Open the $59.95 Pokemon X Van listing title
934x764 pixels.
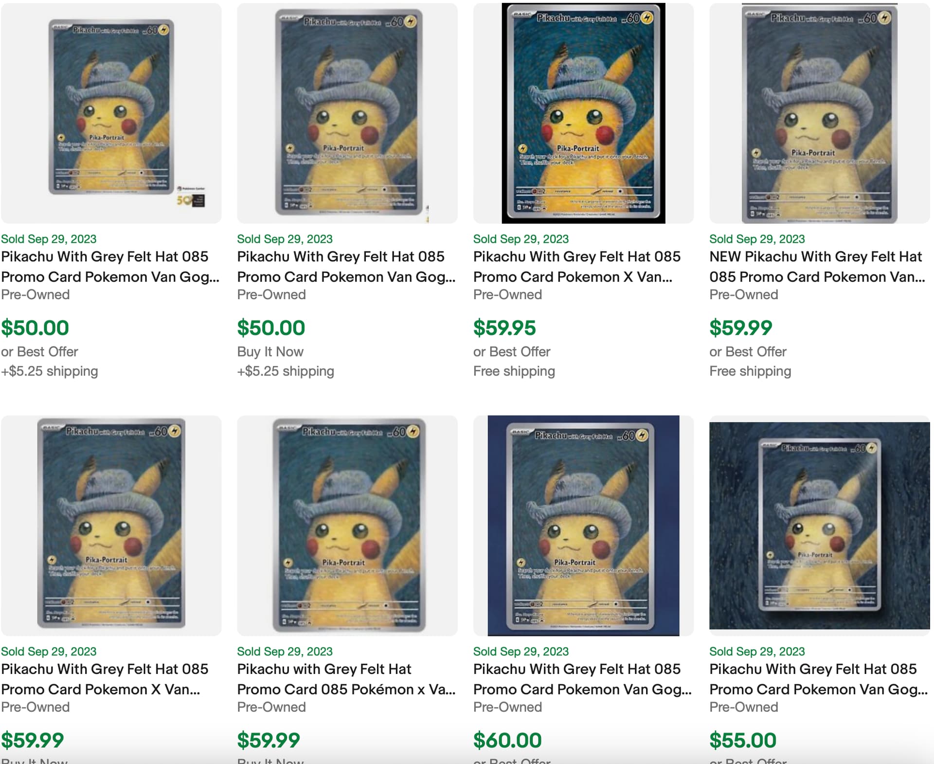coord(577,267)
